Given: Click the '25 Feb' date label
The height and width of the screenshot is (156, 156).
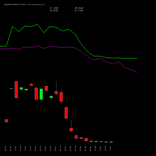Looking at the screenshot, I should point(56,149).
